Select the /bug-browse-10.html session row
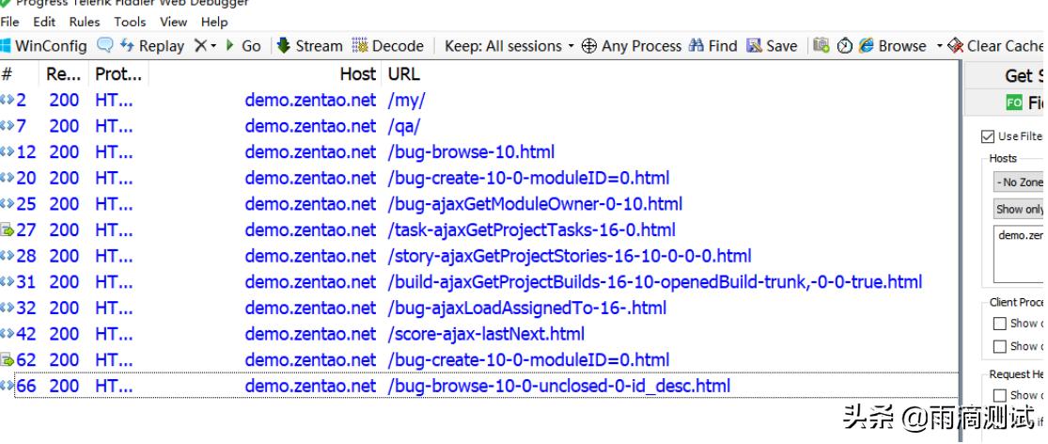Viewport: 1048px width, 444px height. (470, 151)
